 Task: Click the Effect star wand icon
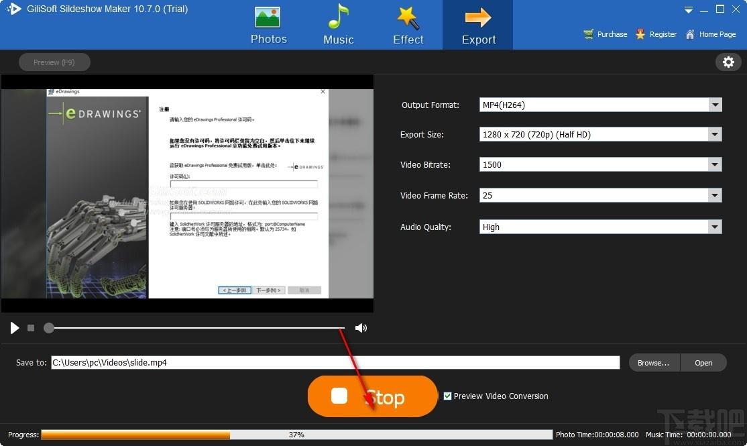[408, 17]
